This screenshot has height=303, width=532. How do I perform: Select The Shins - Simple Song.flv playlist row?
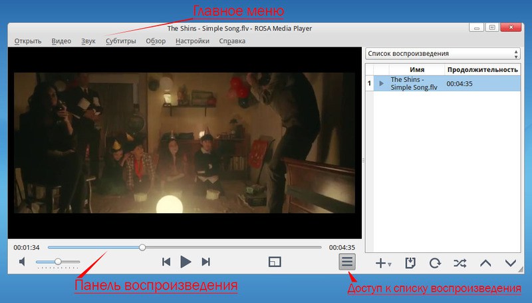click(443, 83)
